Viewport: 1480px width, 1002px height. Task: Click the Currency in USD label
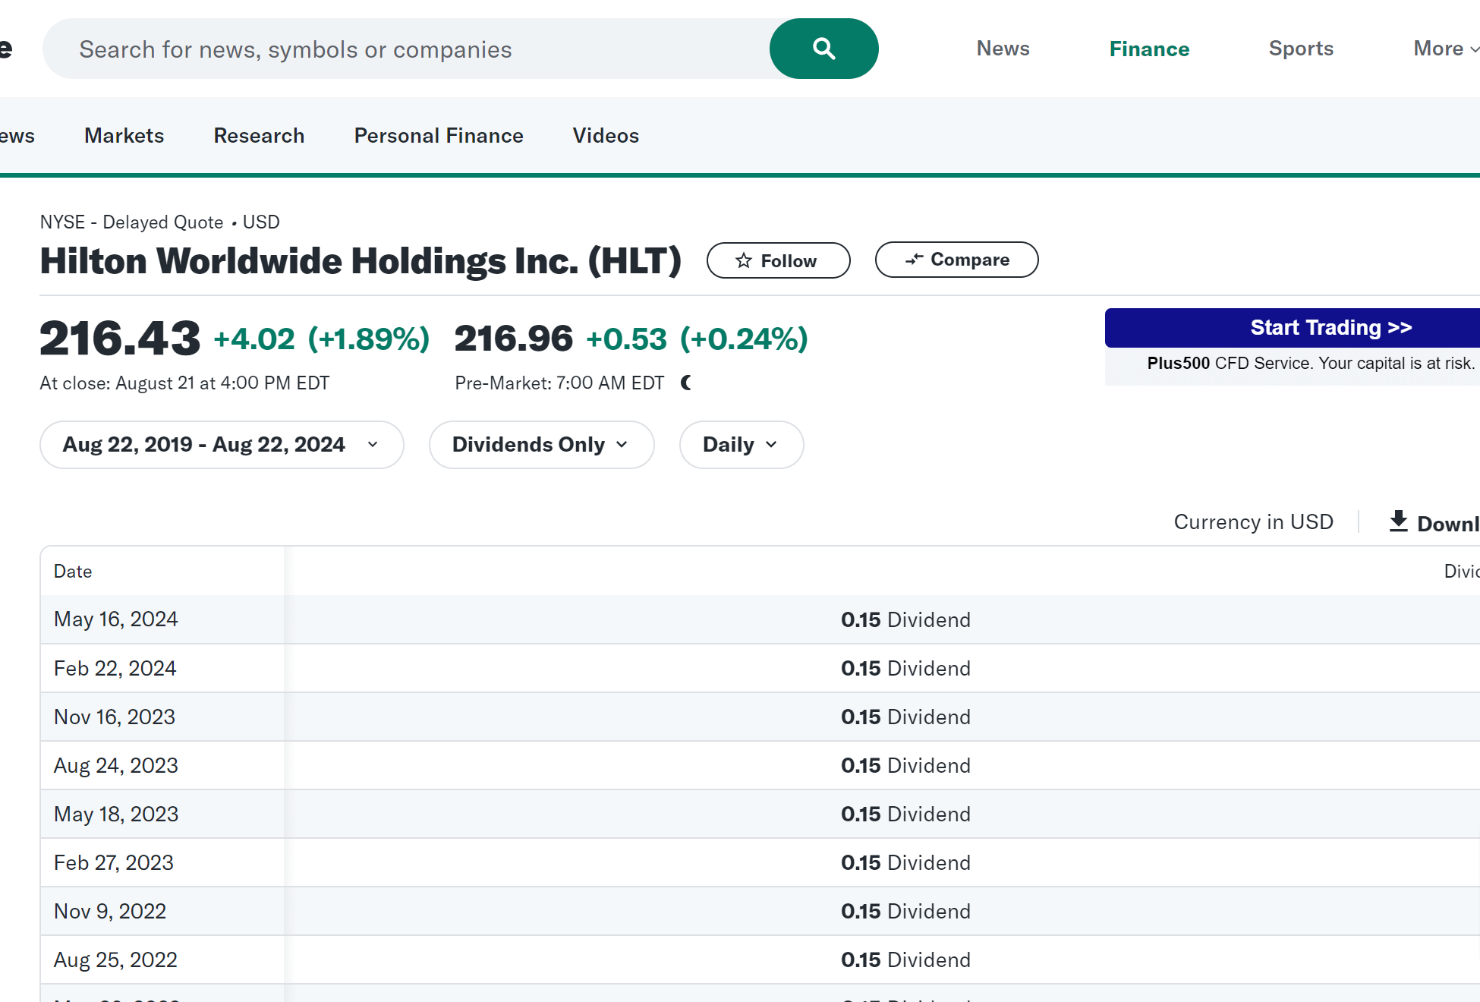(1253, 521)
